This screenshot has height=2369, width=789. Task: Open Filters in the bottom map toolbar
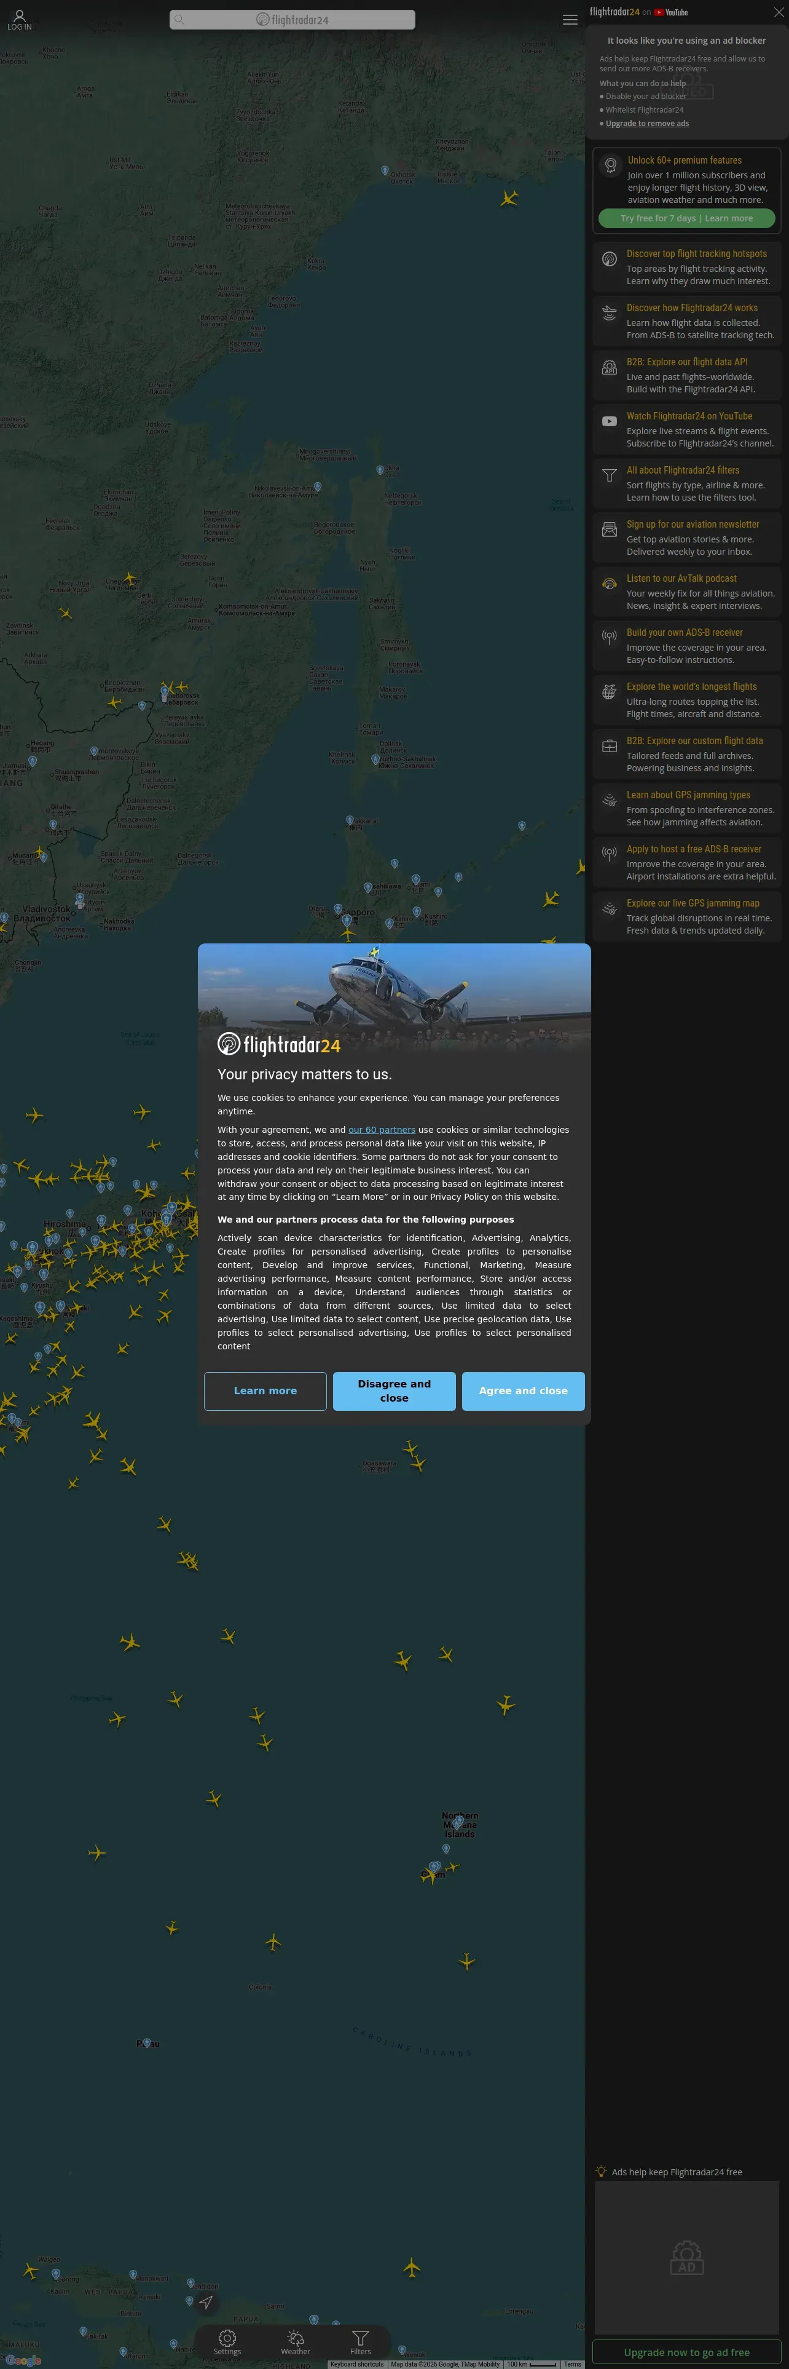tap(360, 2341)
